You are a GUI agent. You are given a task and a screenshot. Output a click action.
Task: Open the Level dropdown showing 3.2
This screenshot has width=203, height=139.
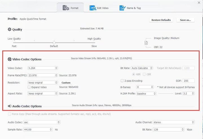[189, 93]
